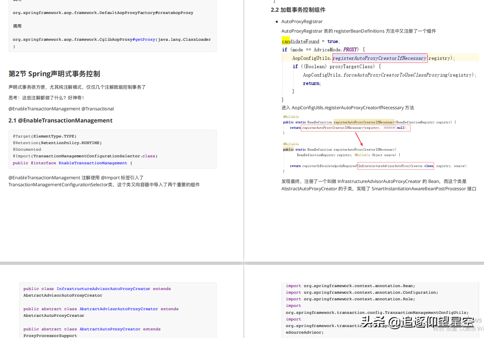Click the import line ending 'annotation.Bean;'
Viewport: 484px width, 338px height.
(x=350, y=286)
